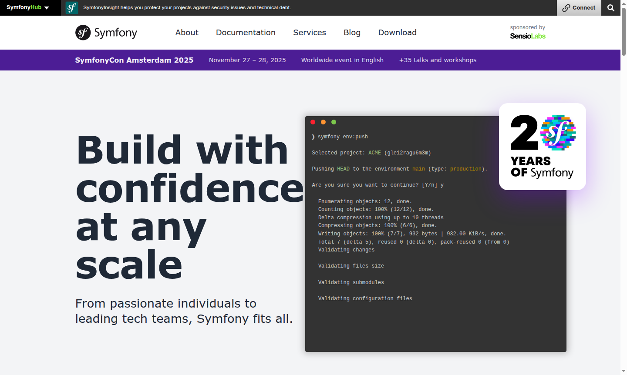
Task: Click the November 27 – 28, 2025 date text
Action: tap(247, 60)
